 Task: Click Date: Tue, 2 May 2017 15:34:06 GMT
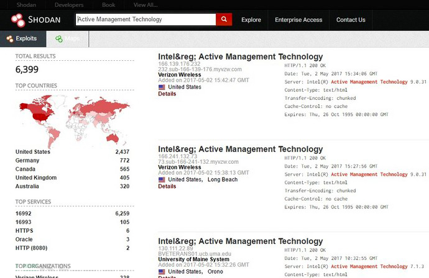[x=331, y=74]
